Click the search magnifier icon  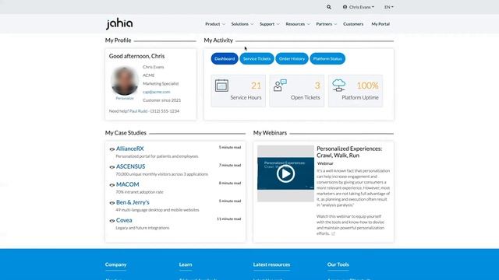pyautogui.click(x=329, y=7)
